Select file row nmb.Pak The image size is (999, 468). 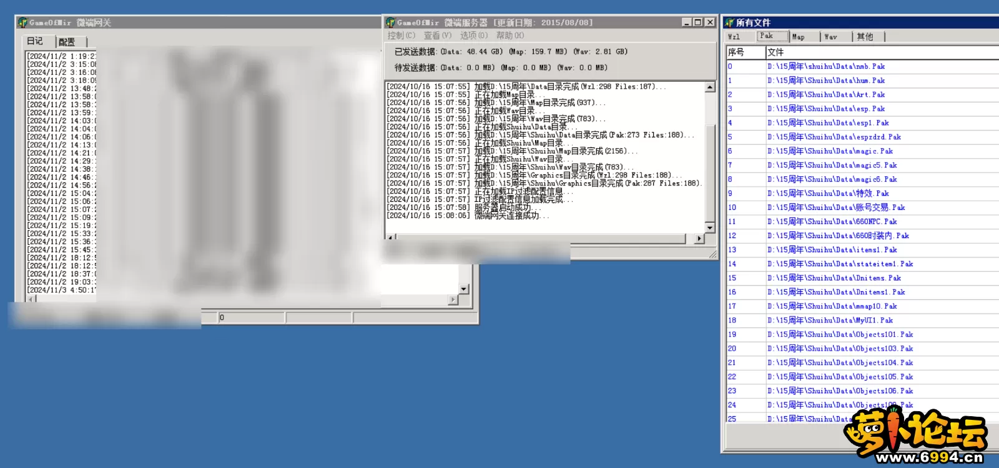click(862, 66)
